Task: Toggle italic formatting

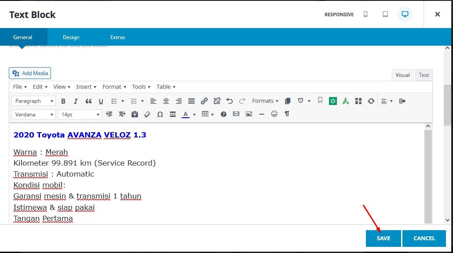Action: (x=76, y=101)
